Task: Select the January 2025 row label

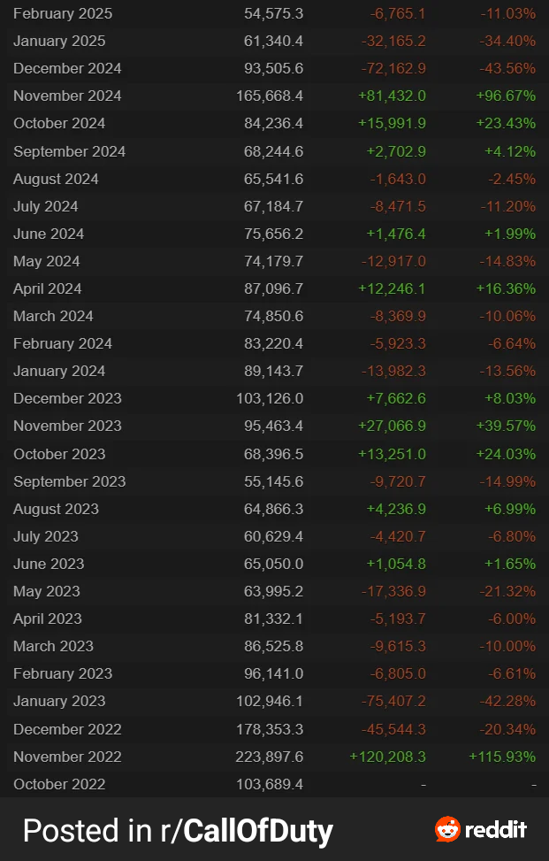Action: (x=59, y=42)
